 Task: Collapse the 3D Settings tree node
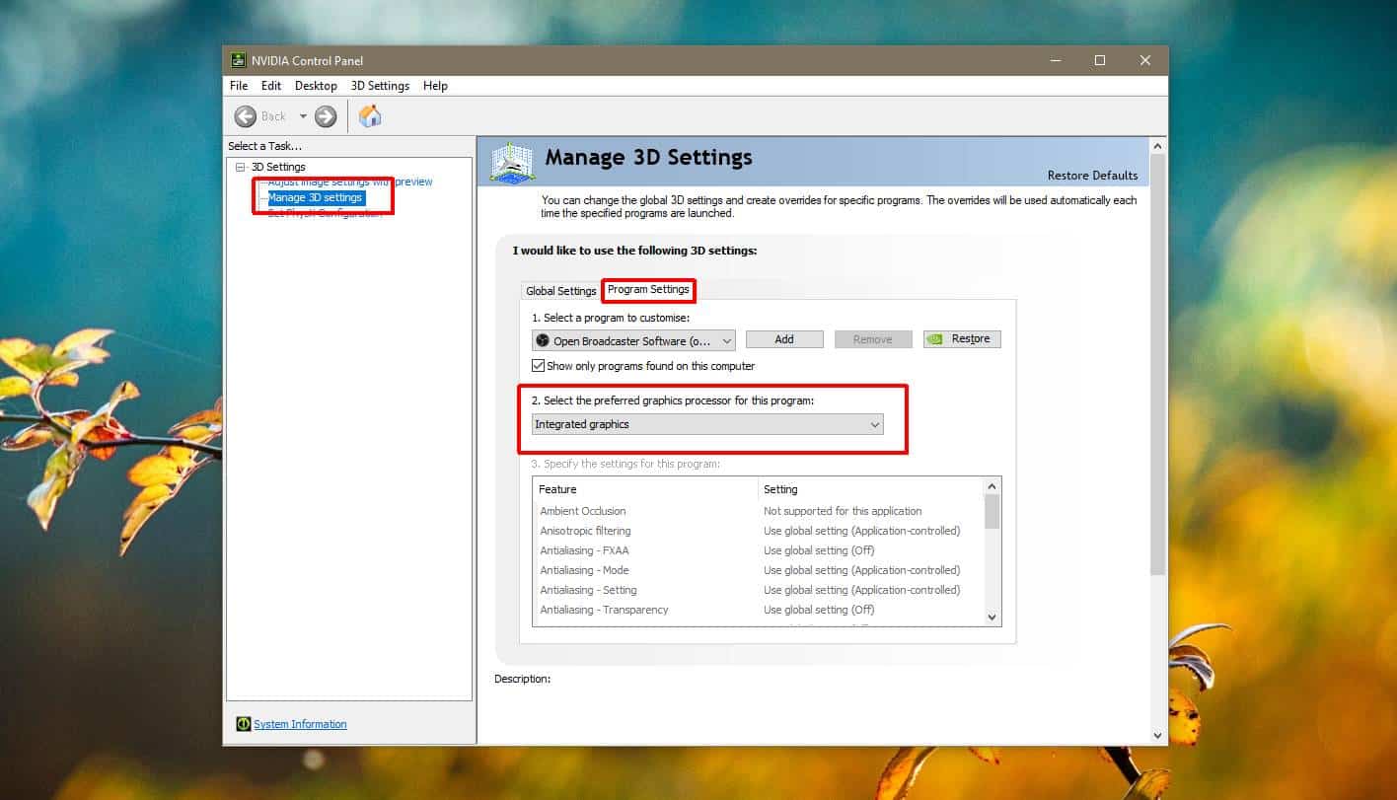(240, 167)
